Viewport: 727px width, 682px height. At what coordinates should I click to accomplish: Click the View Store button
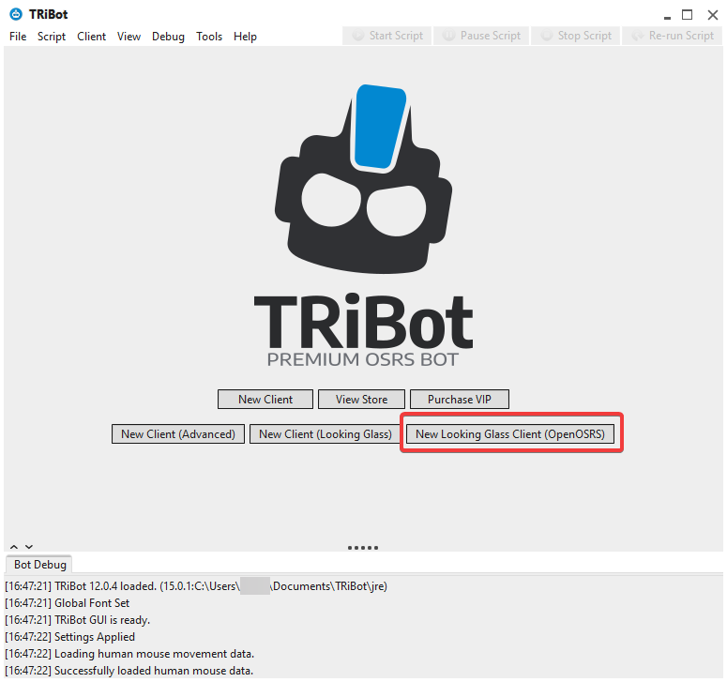click(361, 400)
